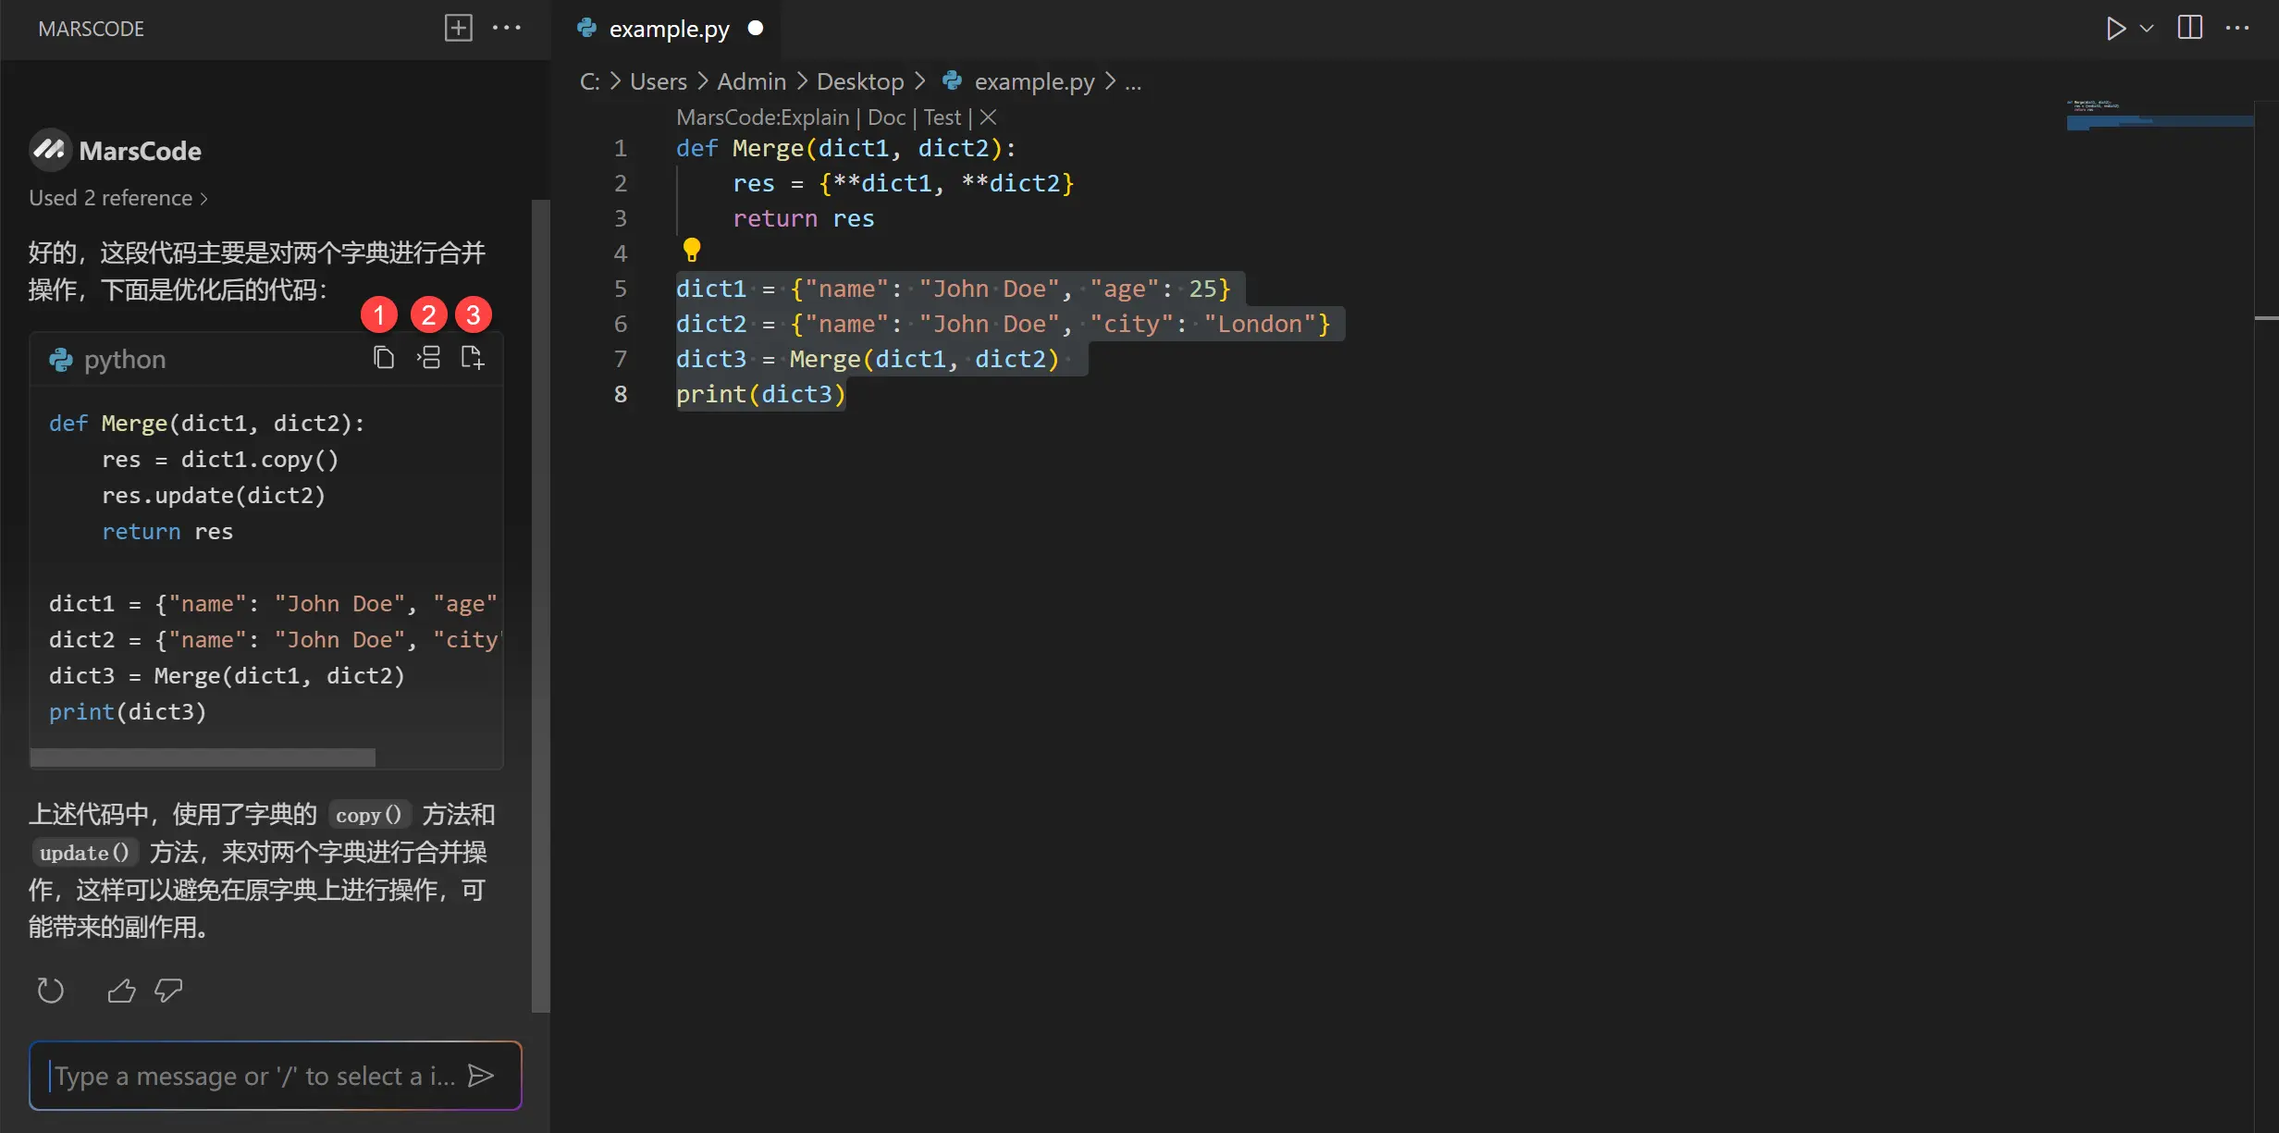Click 'dict3 = Merge(dict1, dict2)' in editor
The width and height of the screenshot is (2279, 1133).
[868, 359]
